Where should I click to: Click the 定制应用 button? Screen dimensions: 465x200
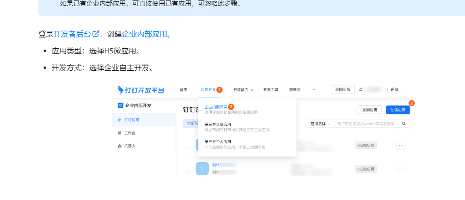(369, 110)
